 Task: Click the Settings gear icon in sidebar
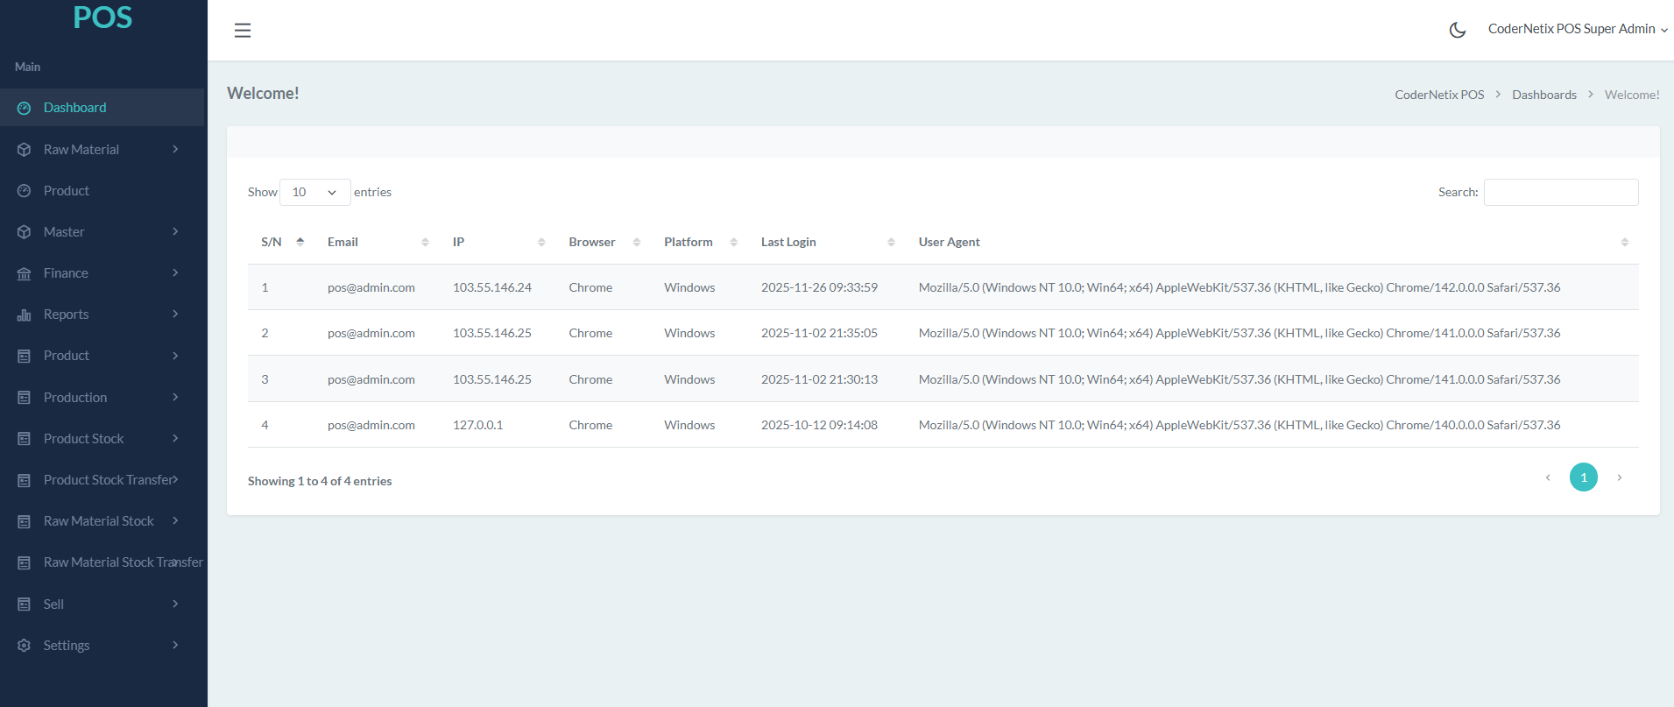pos(25,646)
